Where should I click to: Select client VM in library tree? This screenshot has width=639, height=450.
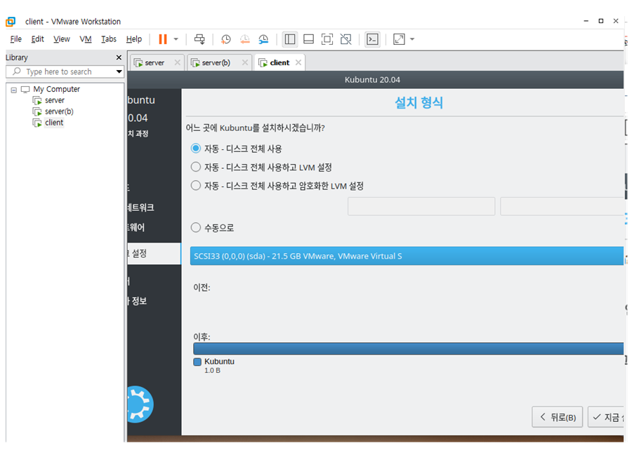pos(54,123)
